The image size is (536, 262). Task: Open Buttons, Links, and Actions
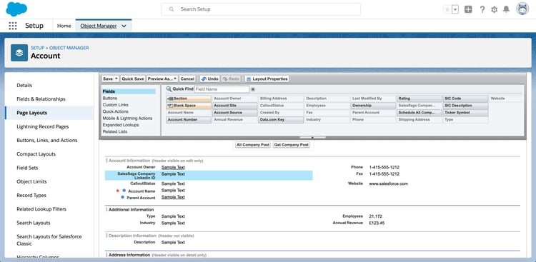pyautogui.click(x=47, y=141)
